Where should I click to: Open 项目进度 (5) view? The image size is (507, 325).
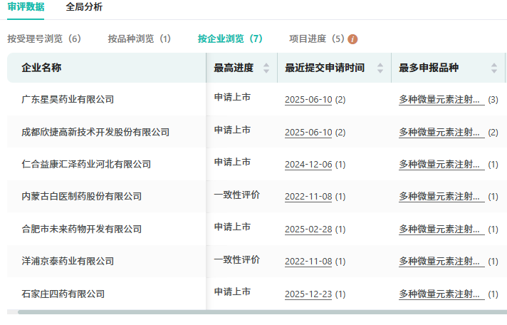point(317,38)
